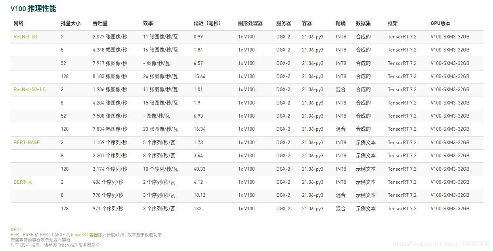The image size is (493, 251).
Task: Select efficiency cell 10 个序列/秒/瓦
Action: (x=161, y=169)
